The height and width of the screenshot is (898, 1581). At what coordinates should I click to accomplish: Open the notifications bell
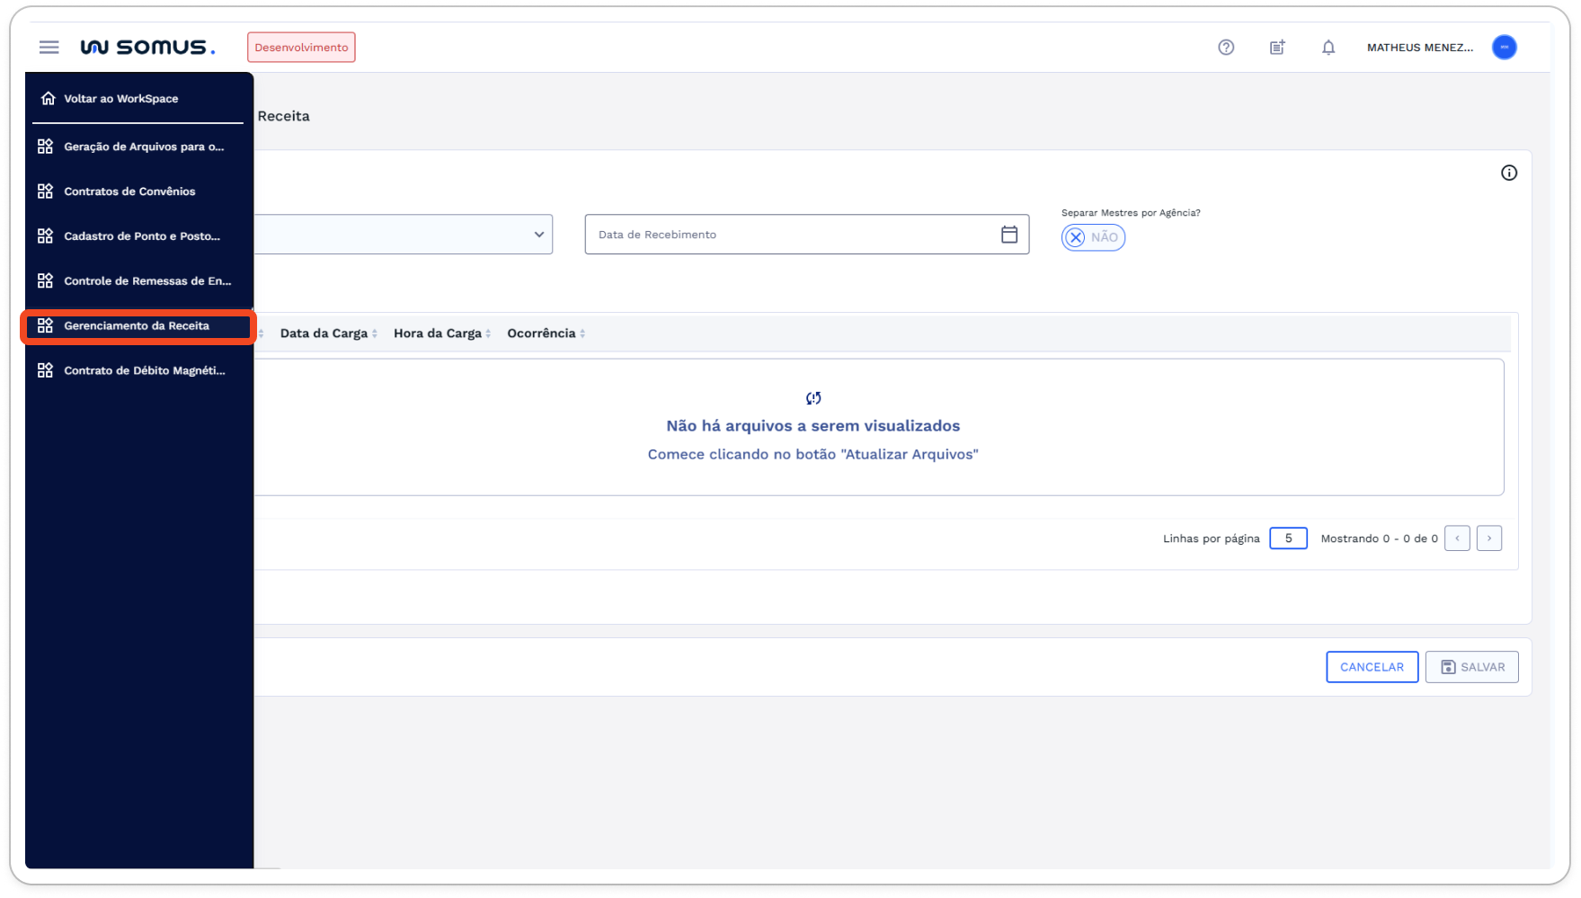tap(1327, 48)
